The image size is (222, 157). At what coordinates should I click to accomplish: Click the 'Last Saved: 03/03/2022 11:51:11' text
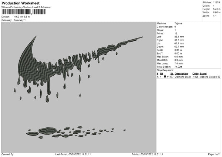pos(73,154)
